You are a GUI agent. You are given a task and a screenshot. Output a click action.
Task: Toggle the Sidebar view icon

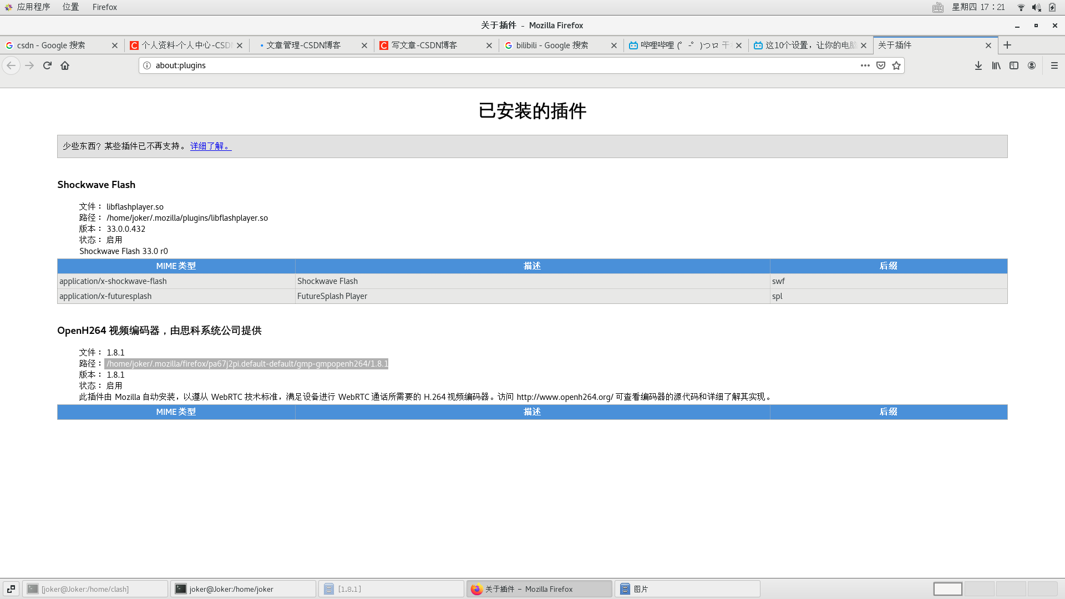[x=1014, y=65]
